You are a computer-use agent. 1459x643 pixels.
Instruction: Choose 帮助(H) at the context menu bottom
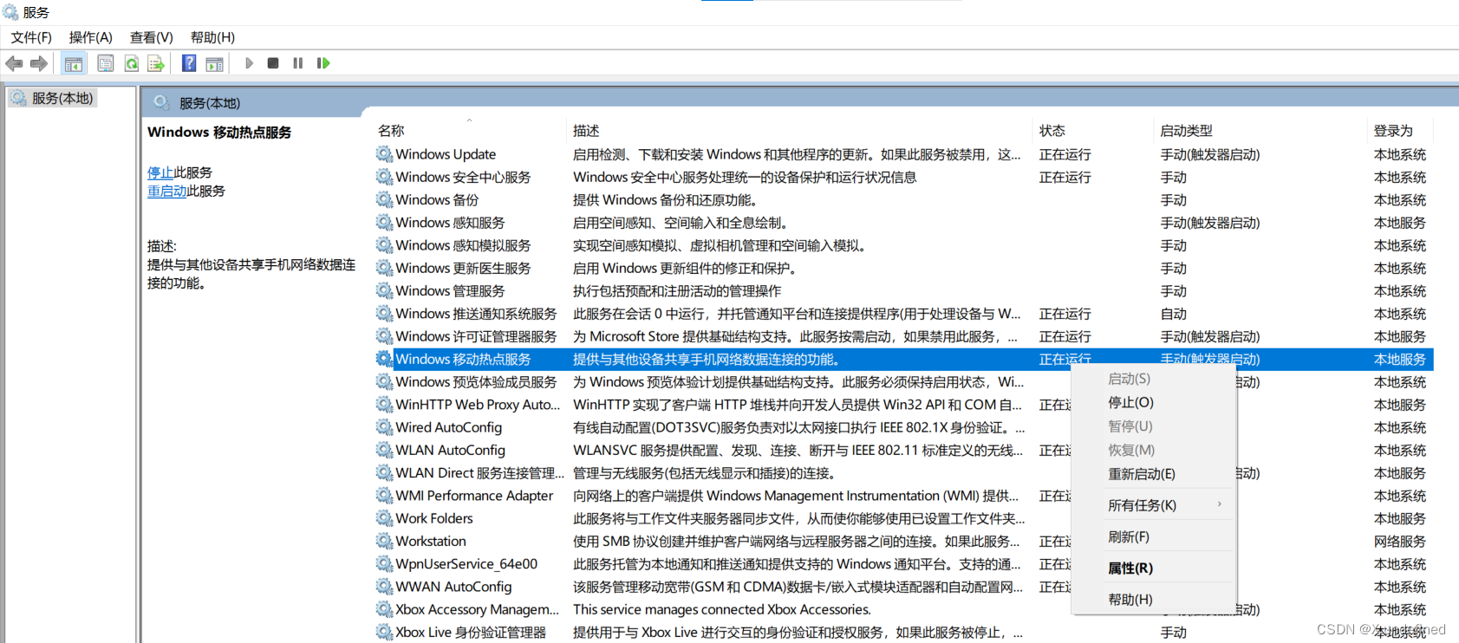click(x=1130, y=600)
